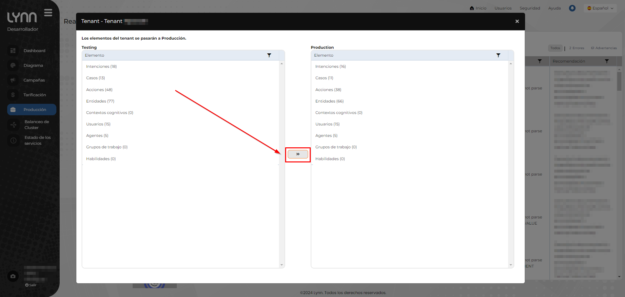
Task: Click Production Elemento column header
Action: [410, 55]
